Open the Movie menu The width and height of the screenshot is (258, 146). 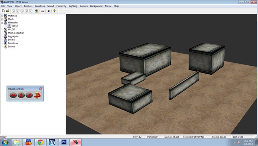click(108, 6)
